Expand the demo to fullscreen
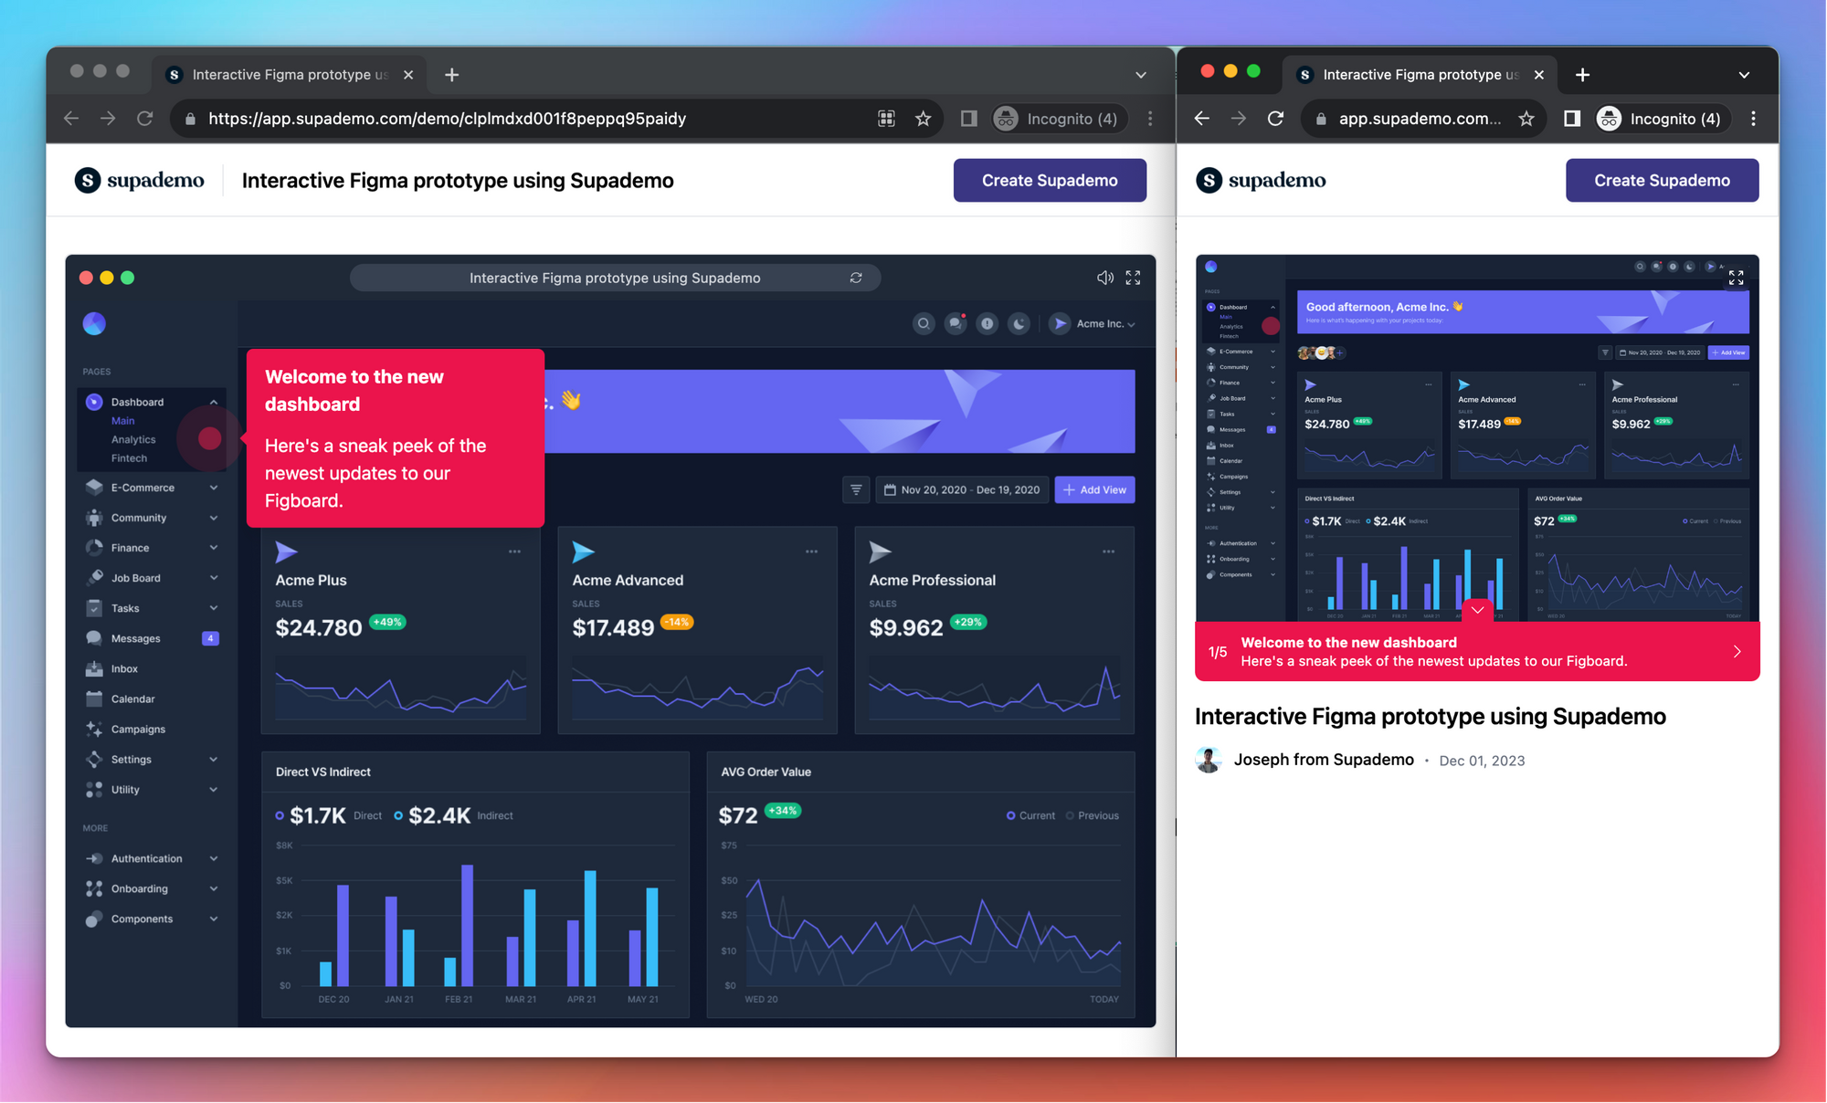 point(1133,277)
